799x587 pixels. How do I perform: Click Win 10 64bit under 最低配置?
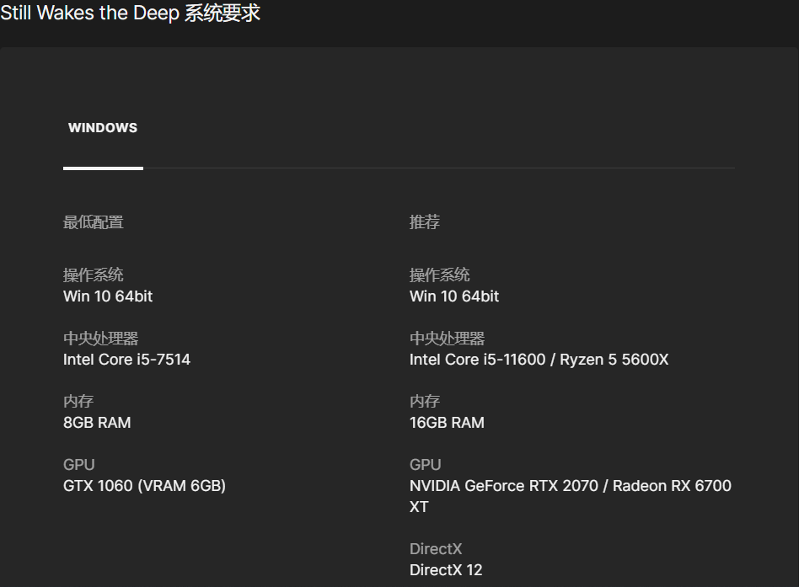point(108,296)
